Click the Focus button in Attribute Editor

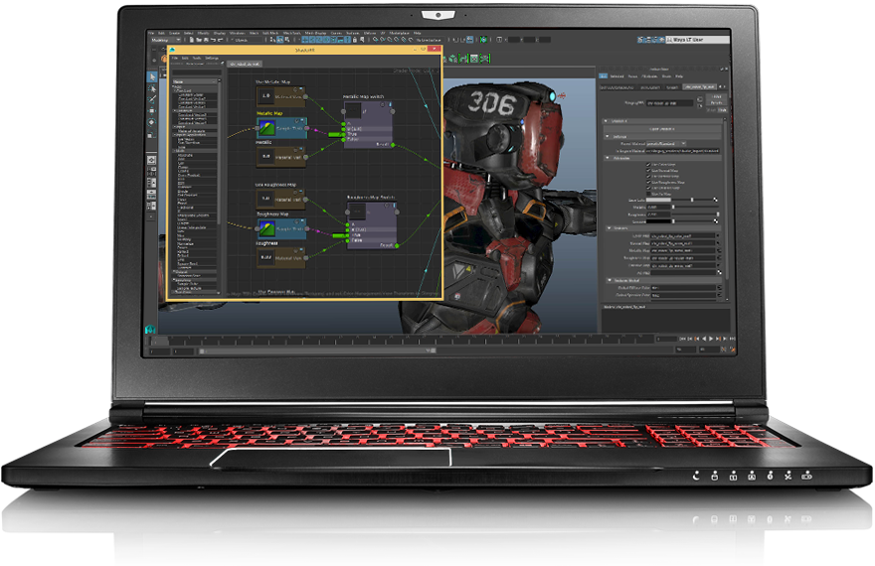[716, 97]
